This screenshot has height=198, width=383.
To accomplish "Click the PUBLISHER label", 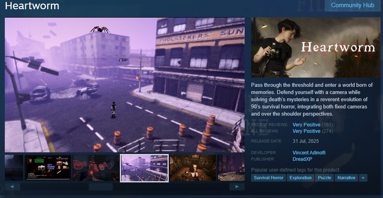I will point(263,159).
